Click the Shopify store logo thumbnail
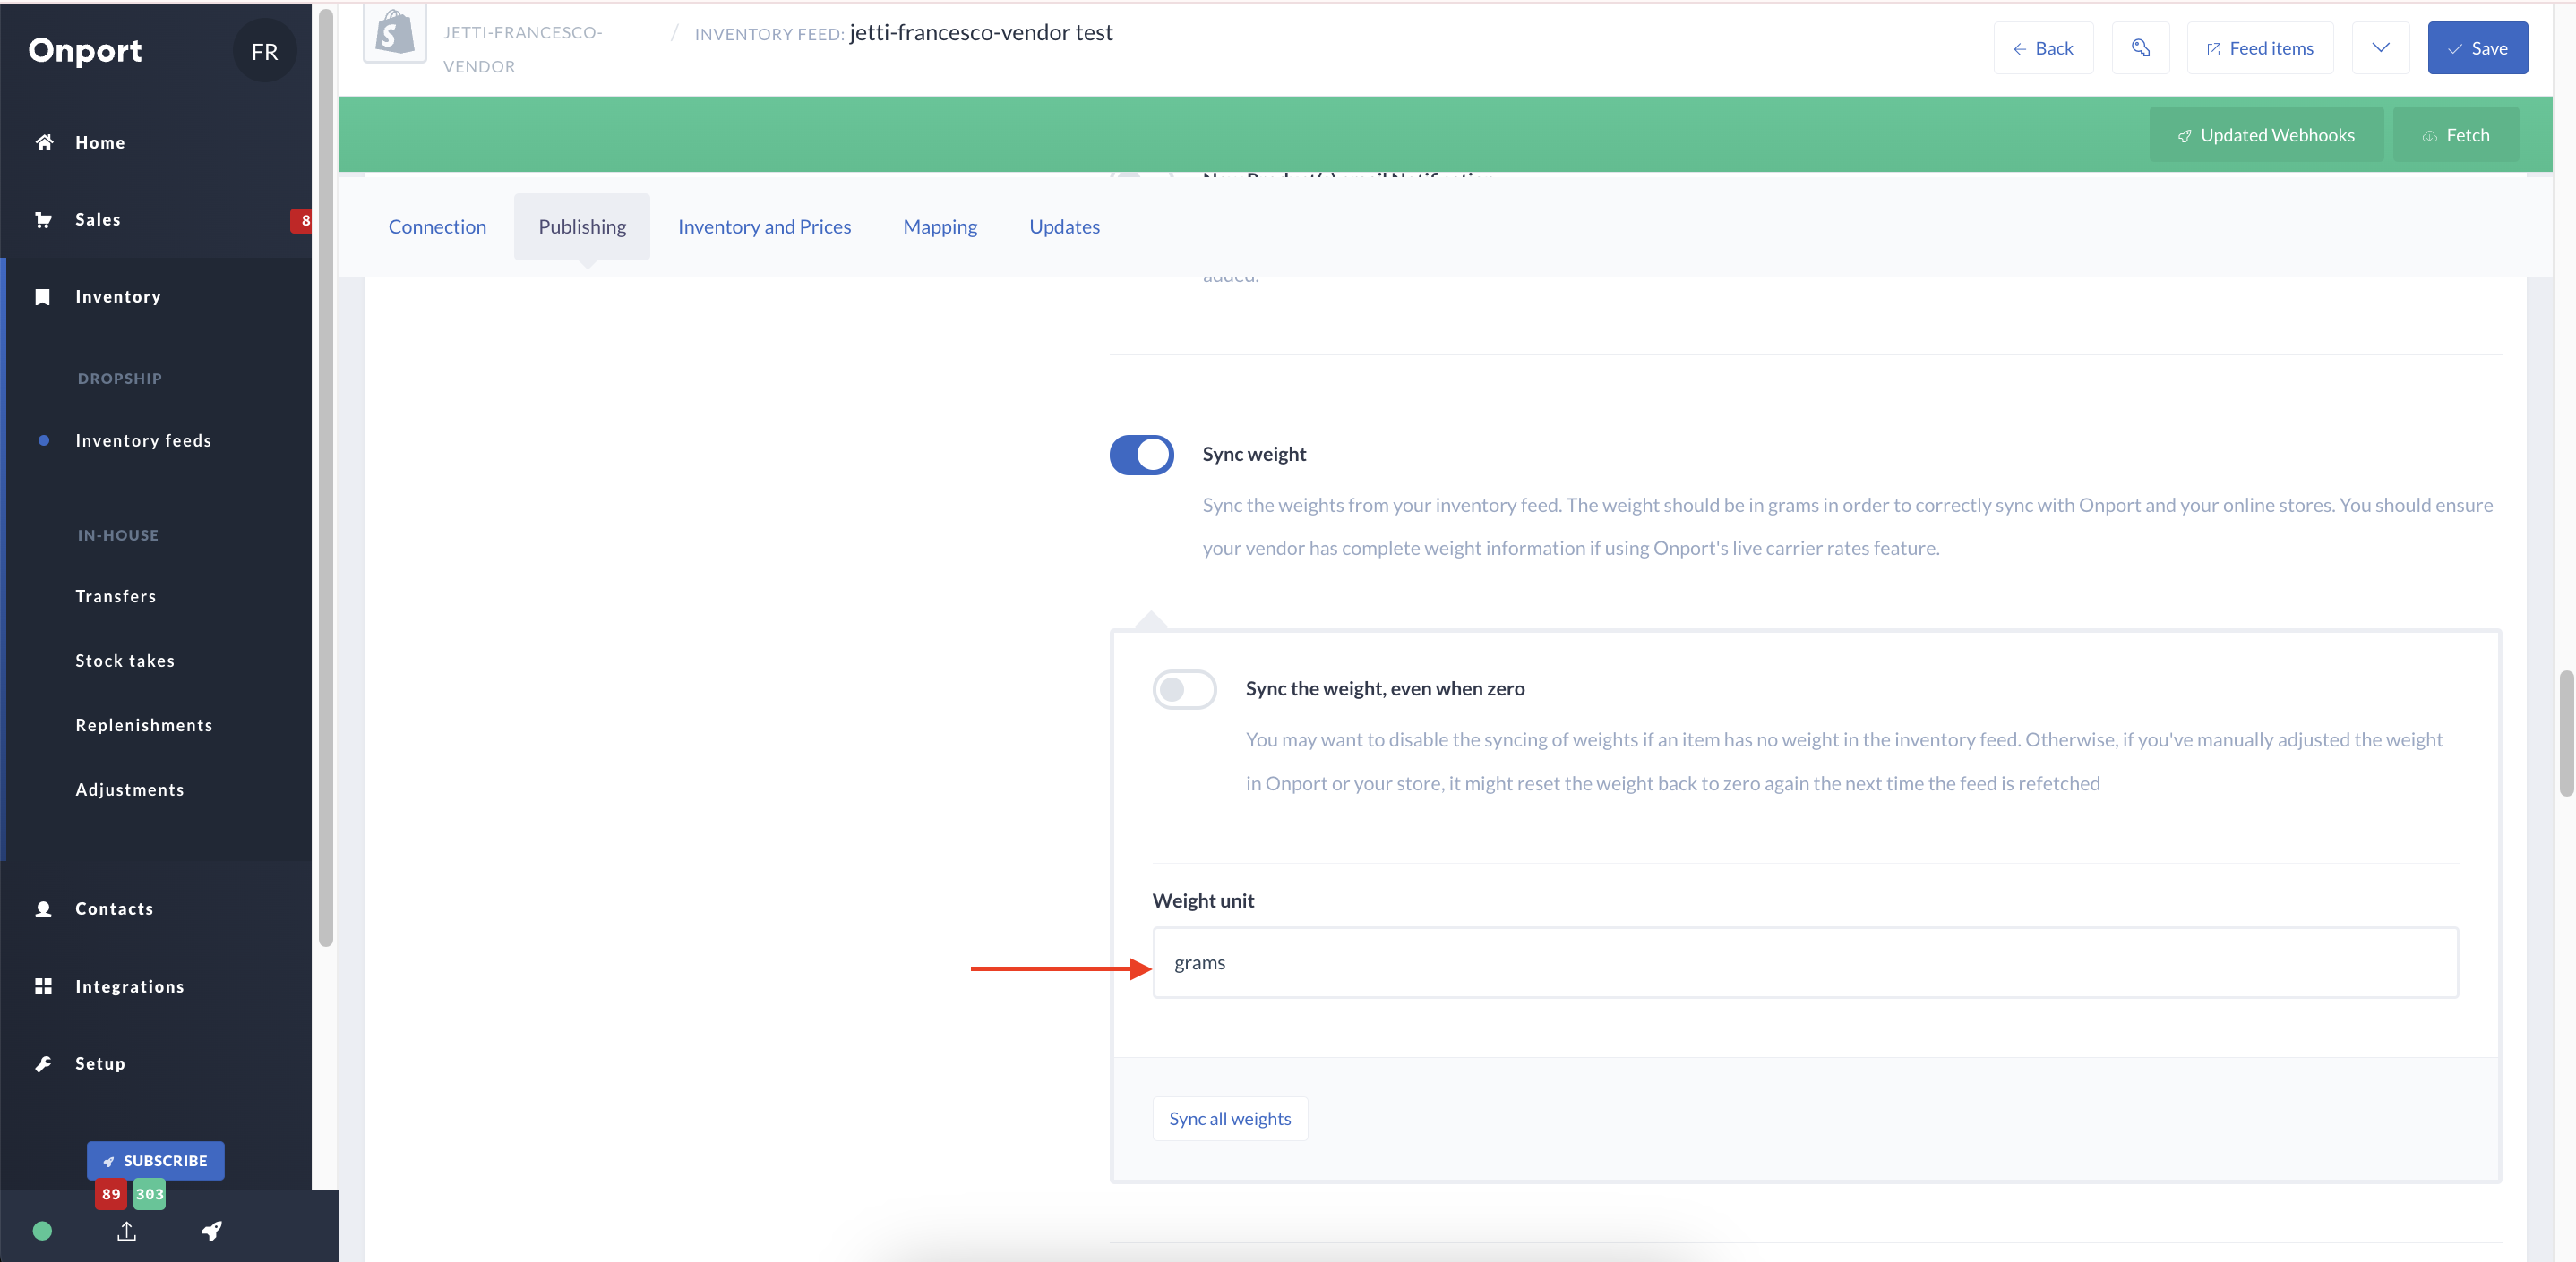2576x1262 pixels. click(x=395, y=33)
